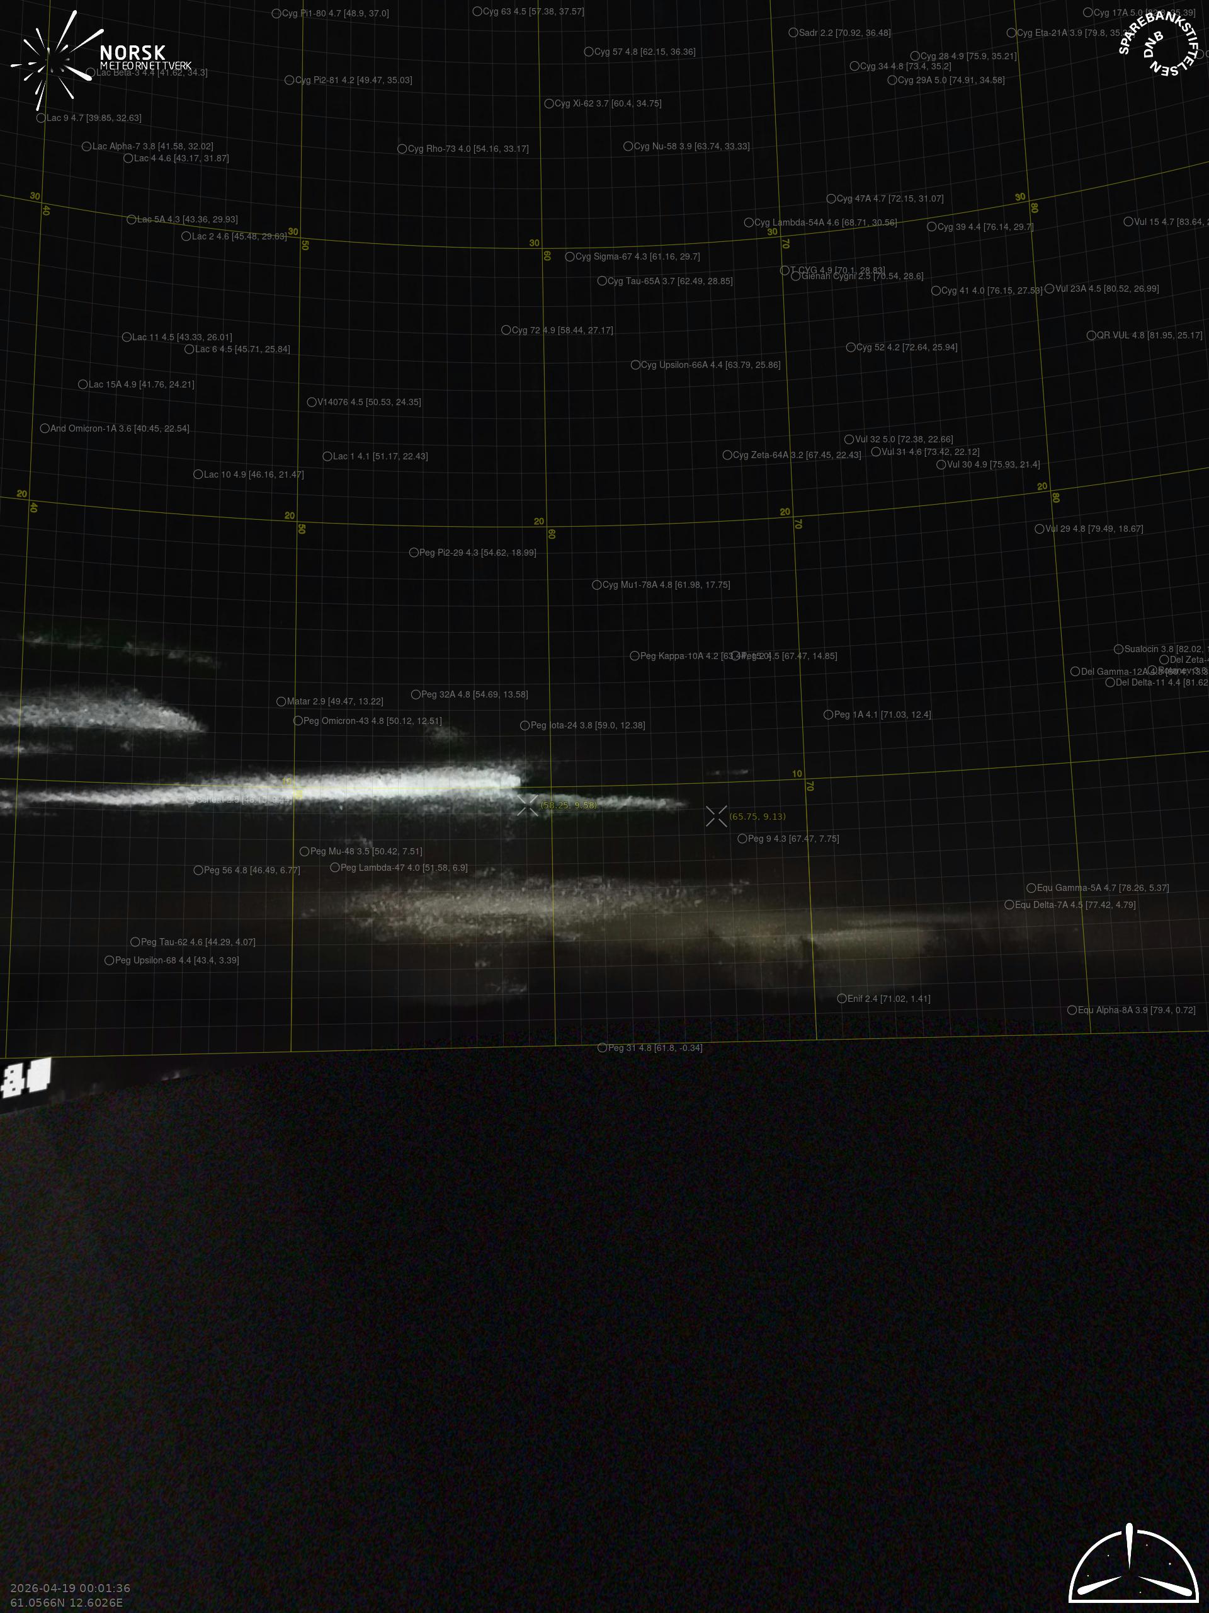1209x1613 pixels.
Task: Click the Gienah Cygni star marker
Action: (796, 277)
